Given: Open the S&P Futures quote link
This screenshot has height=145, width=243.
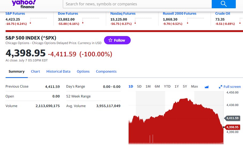Looking at the screenshot, I should point(15,13).
